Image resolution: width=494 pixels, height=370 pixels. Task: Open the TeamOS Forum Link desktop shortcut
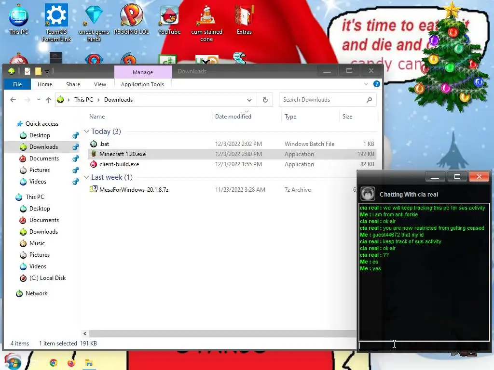pos(56,23)
